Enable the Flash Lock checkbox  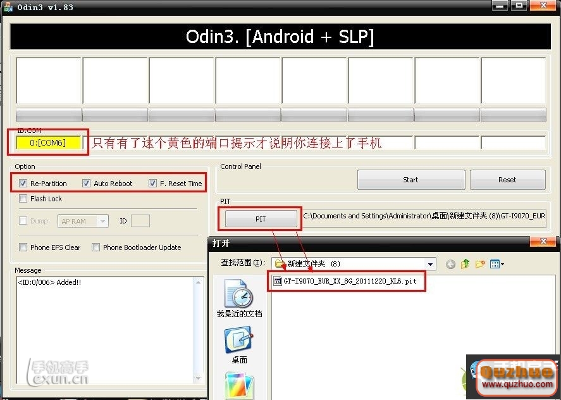(x=23, y=198)
